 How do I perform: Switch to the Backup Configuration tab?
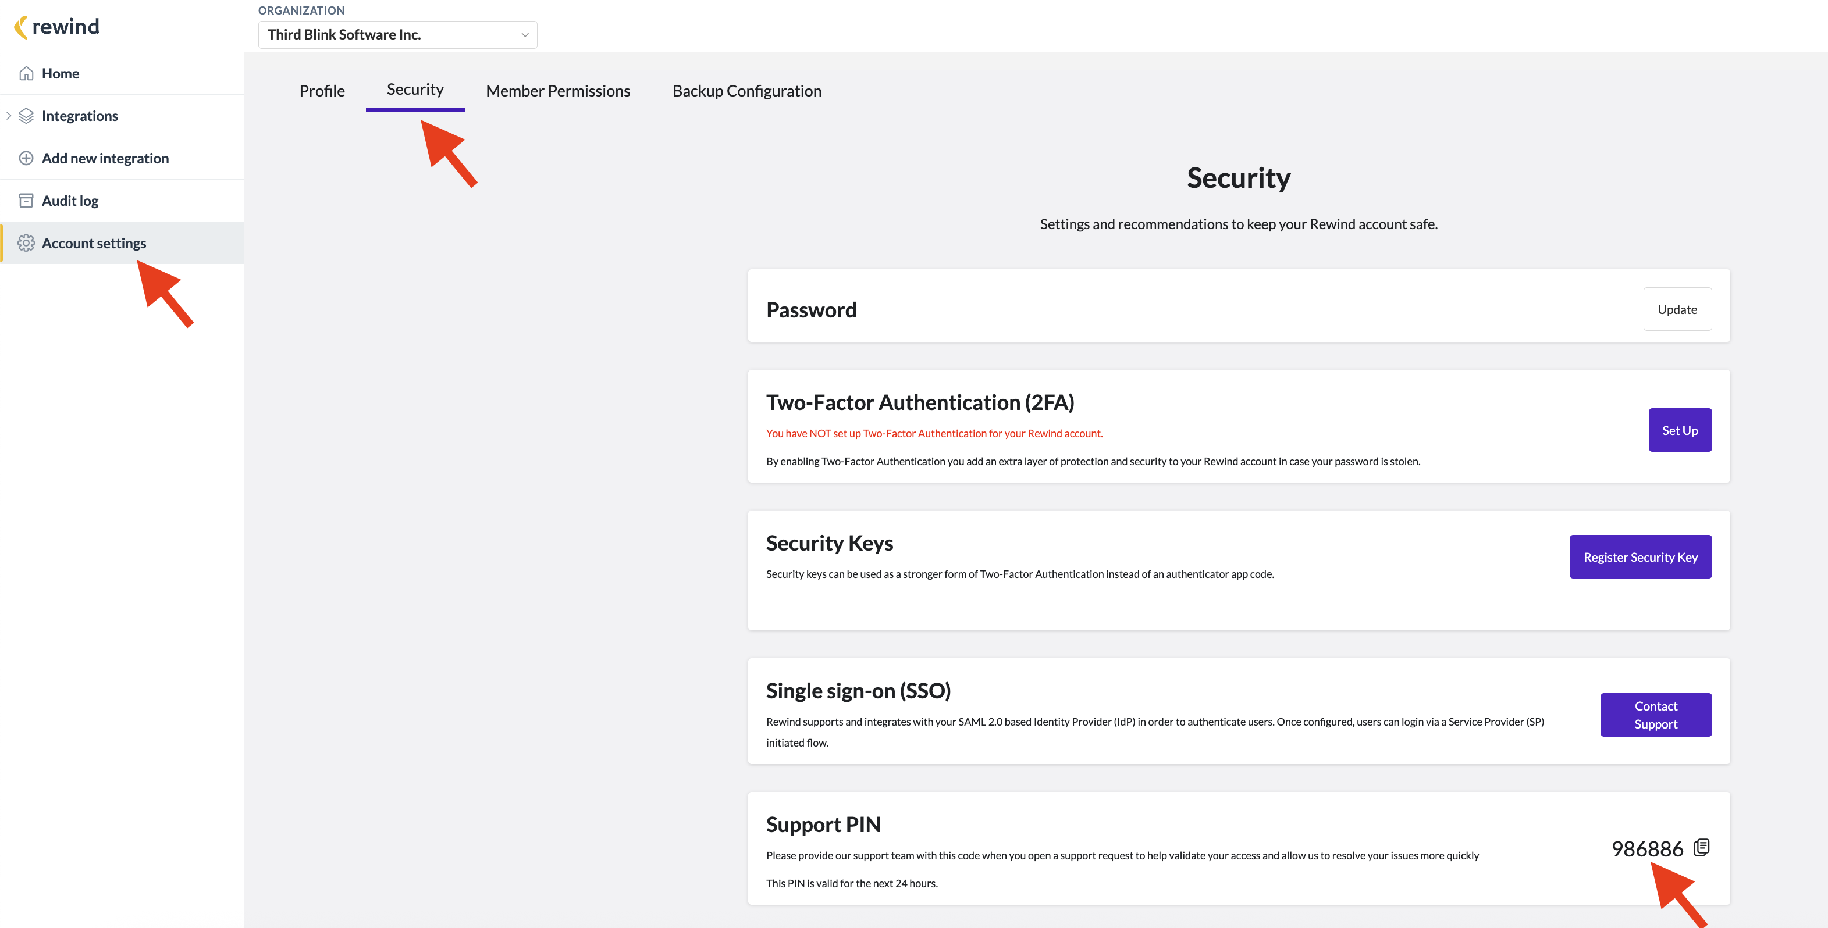[x=746, y=91]
